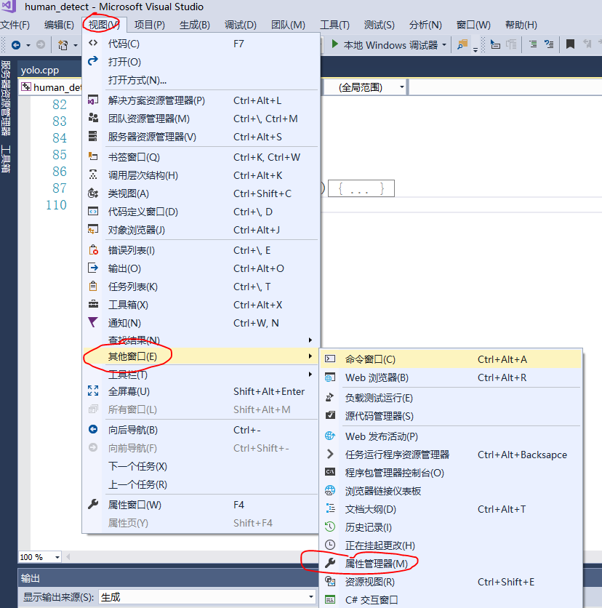Click the Web 浏览器 icon in submenu
Image resolution: width=602 pixels, height=608 pixels.
[330, 377]
